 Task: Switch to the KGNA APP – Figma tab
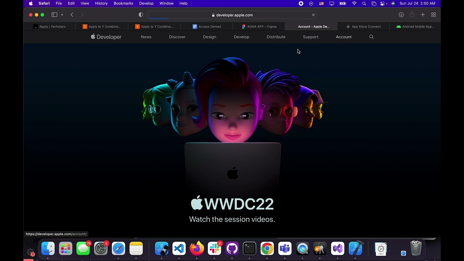click(259, 26)
